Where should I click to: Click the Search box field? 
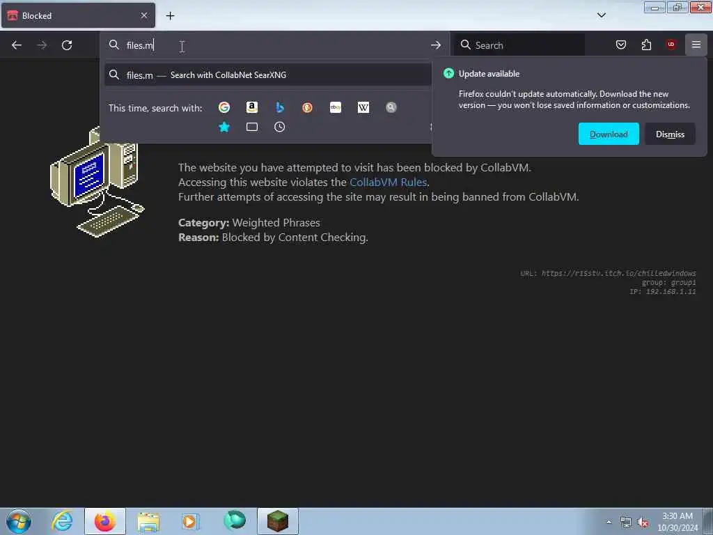pyautogui.click(x=519, y=45)
